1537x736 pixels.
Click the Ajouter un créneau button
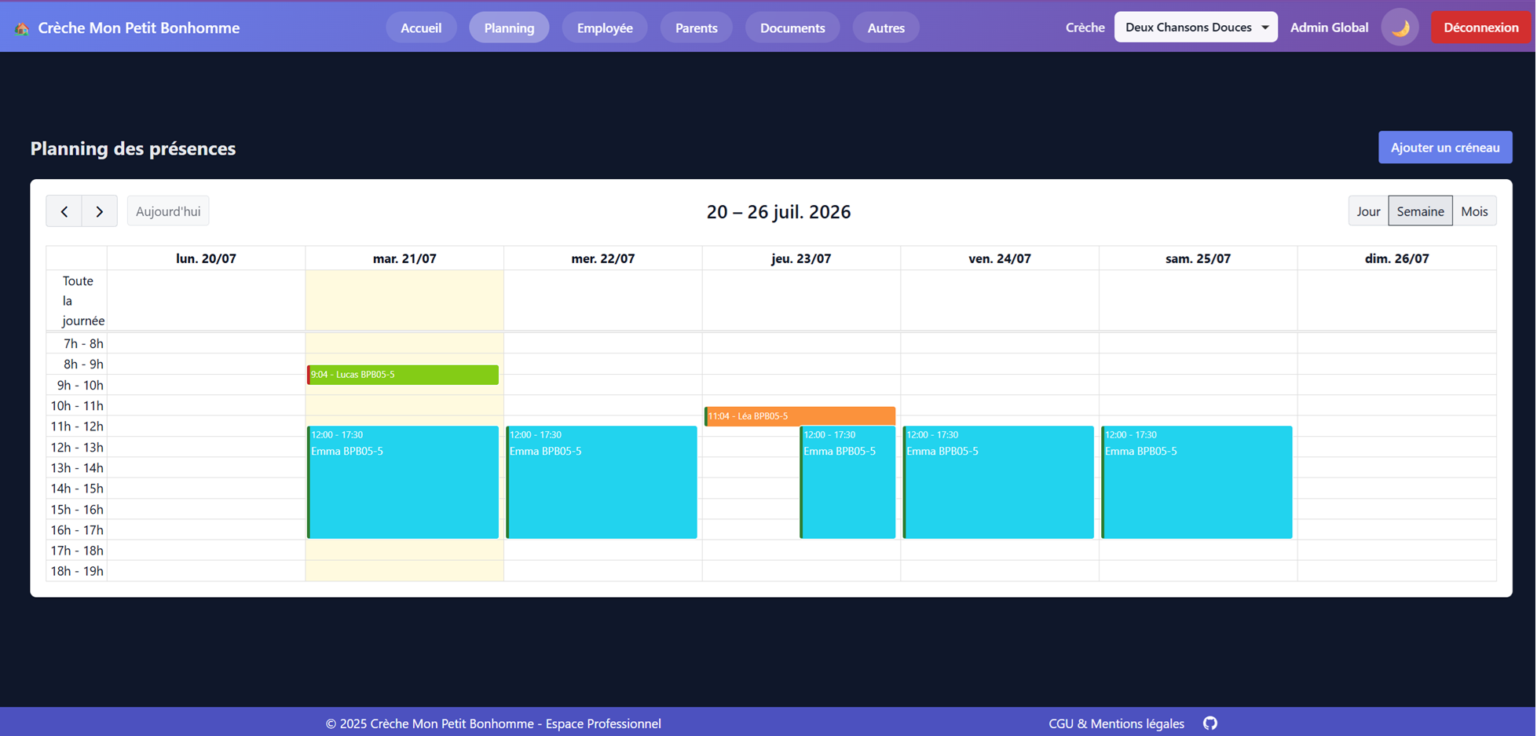(x=1445, y=148)
